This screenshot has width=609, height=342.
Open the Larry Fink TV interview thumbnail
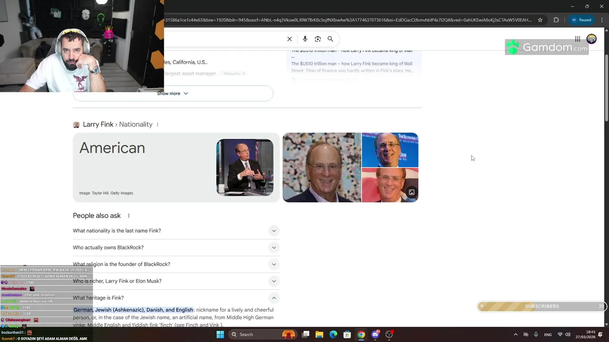[245, 167]
